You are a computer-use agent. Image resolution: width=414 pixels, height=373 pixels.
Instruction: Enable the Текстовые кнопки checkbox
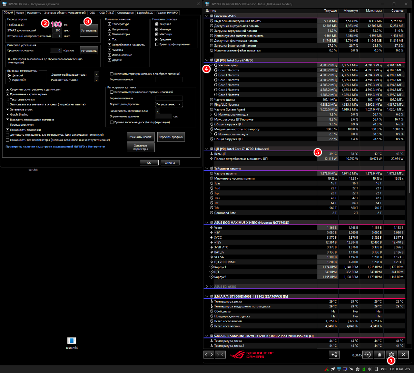click(8, 99)
